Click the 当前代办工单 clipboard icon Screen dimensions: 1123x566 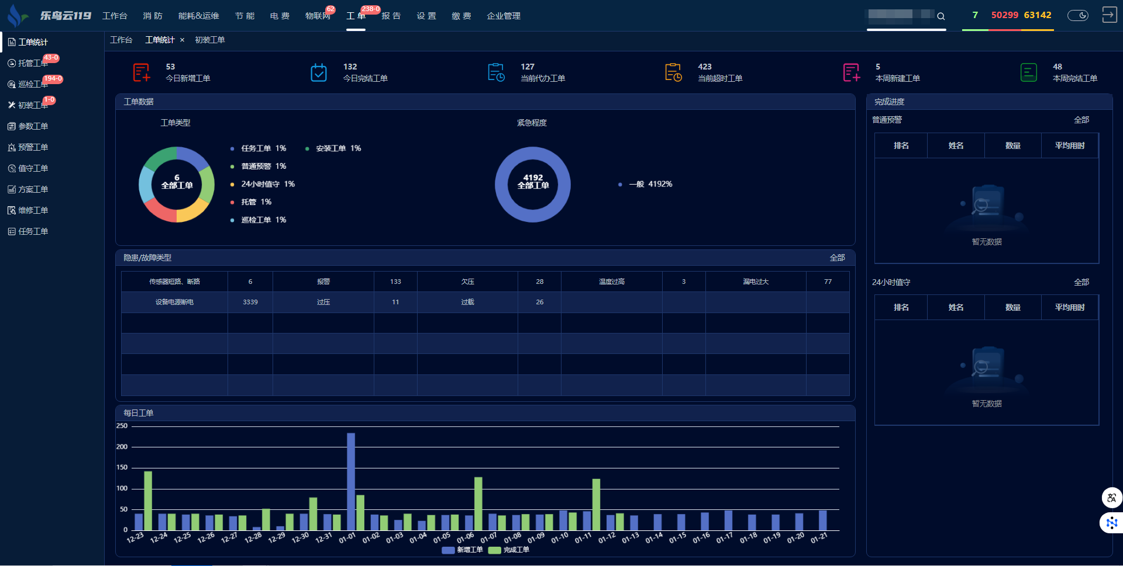pos(496,72)
